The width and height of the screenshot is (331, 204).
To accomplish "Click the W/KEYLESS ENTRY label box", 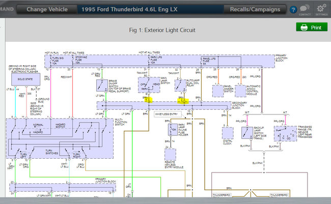I will (x=168, y=114).
